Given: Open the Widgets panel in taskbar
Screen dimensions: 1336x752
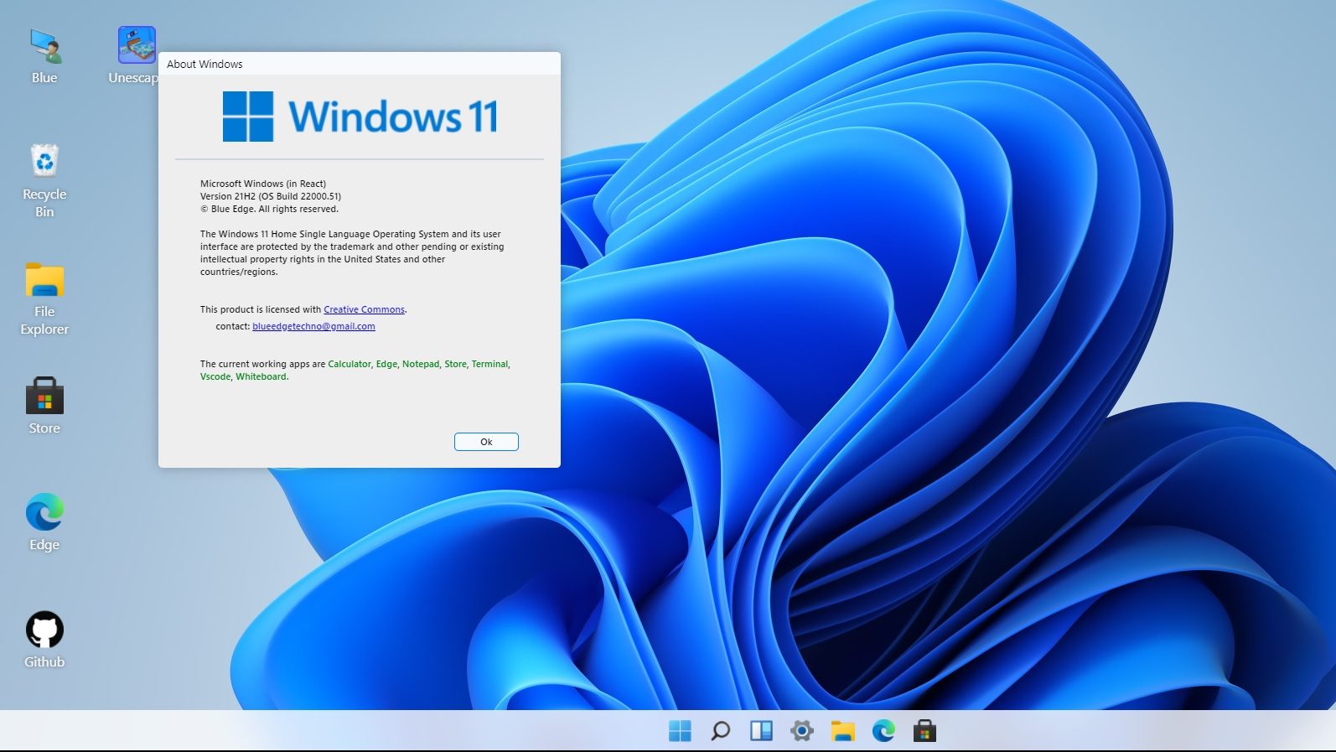Looking at the screenshot, I should pos(761,731).
